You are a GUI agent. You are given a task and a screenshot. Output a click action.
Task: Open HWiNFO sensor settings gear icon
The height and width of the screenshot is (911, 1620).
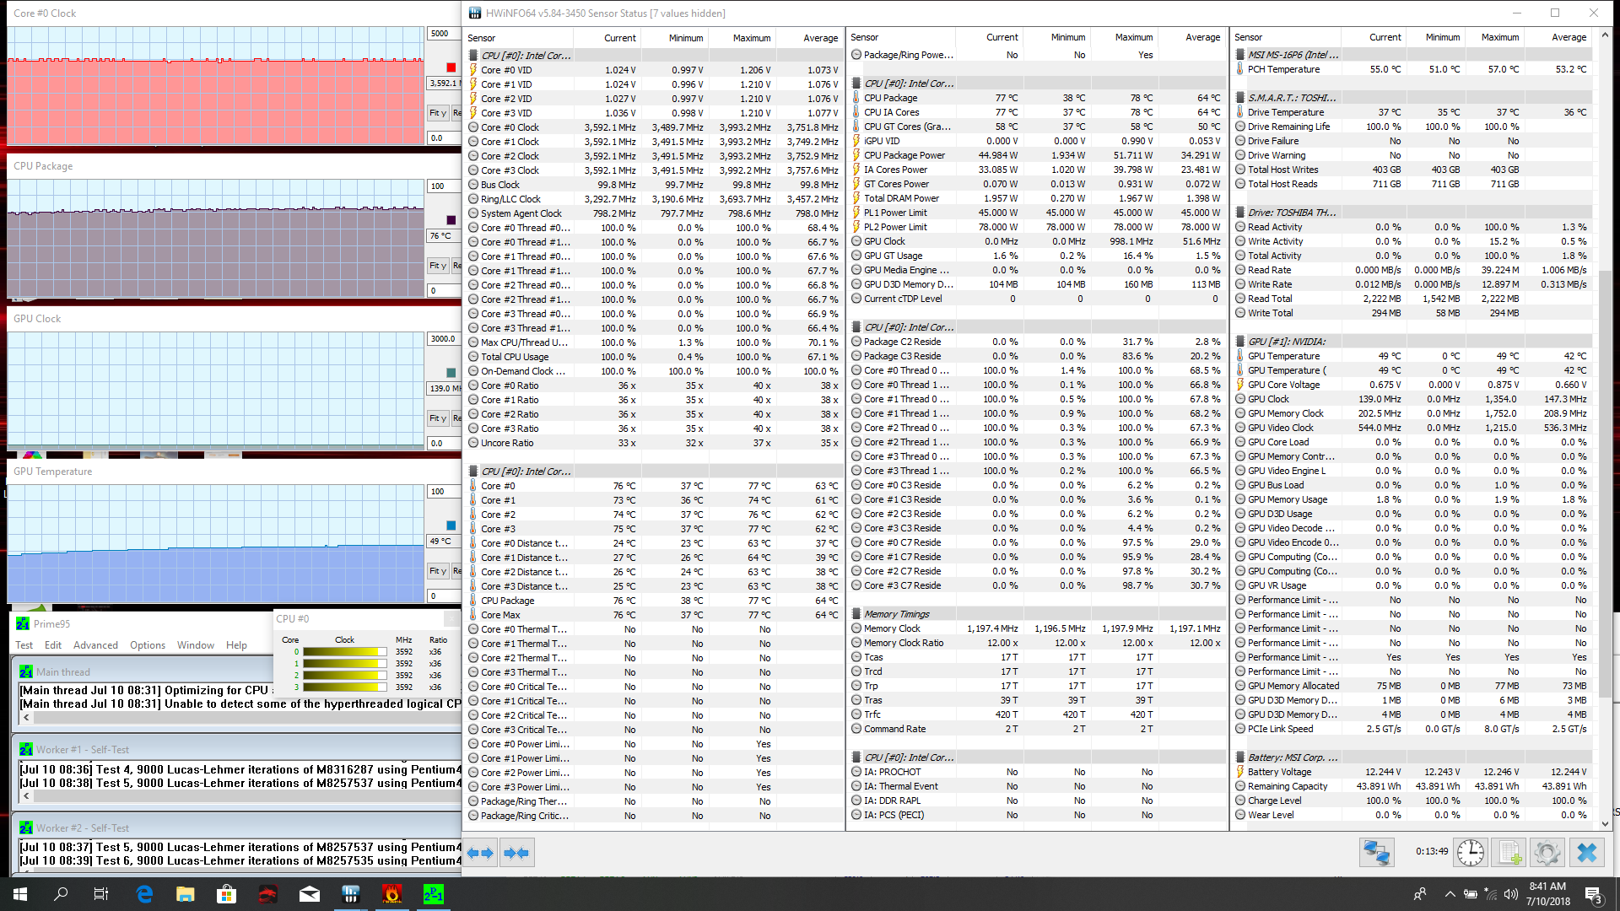coord(1547,853)
